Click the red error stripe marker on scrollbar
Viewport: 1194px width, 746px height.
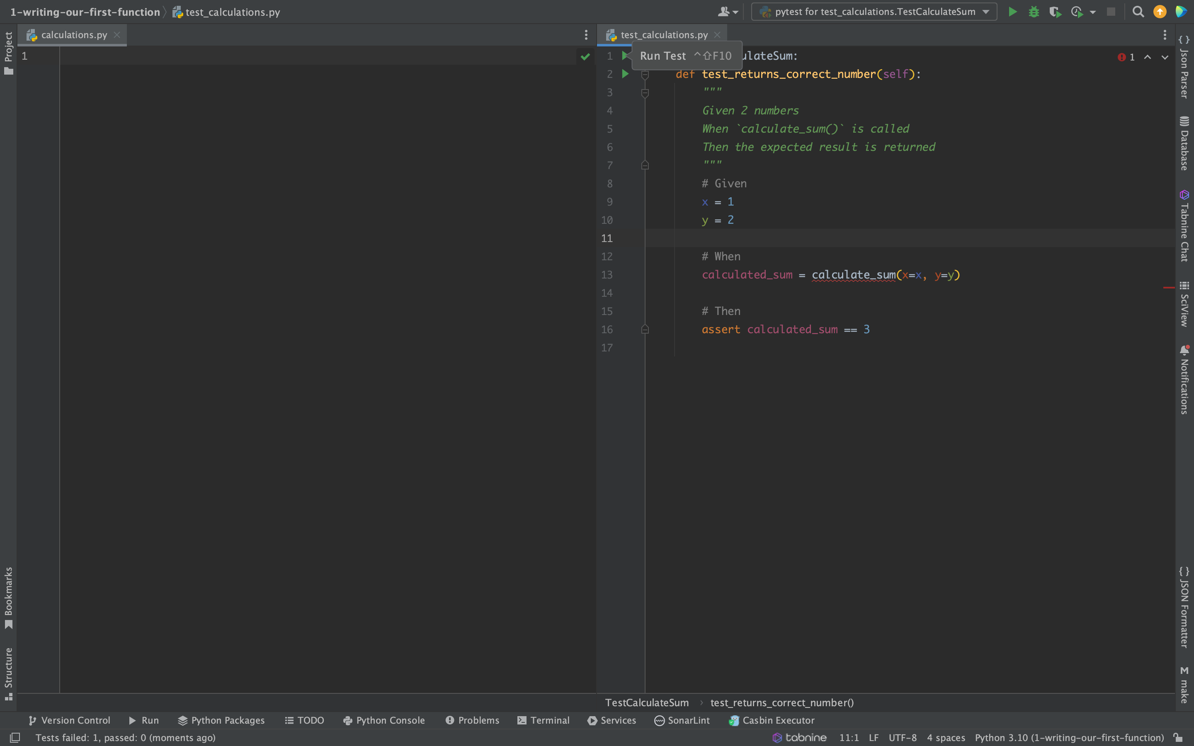point(1168,287)
